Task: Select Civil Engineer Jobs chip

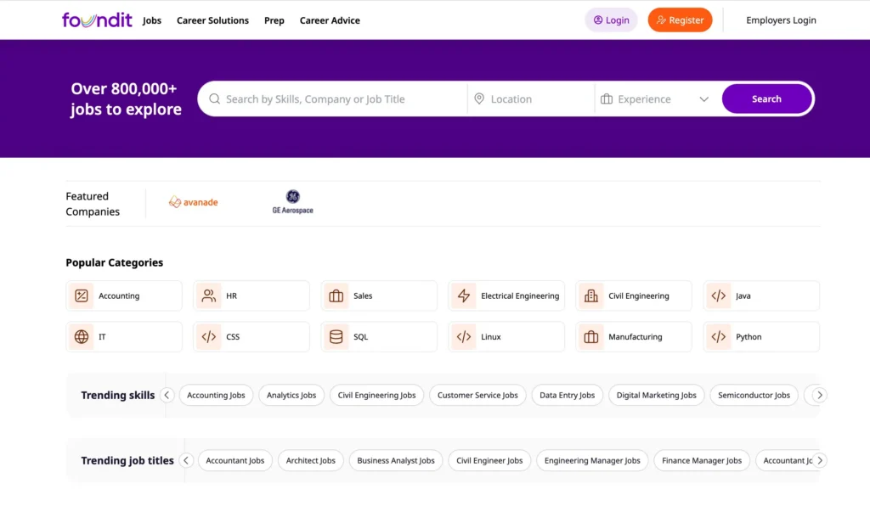Action: click(x=489, y=460)
